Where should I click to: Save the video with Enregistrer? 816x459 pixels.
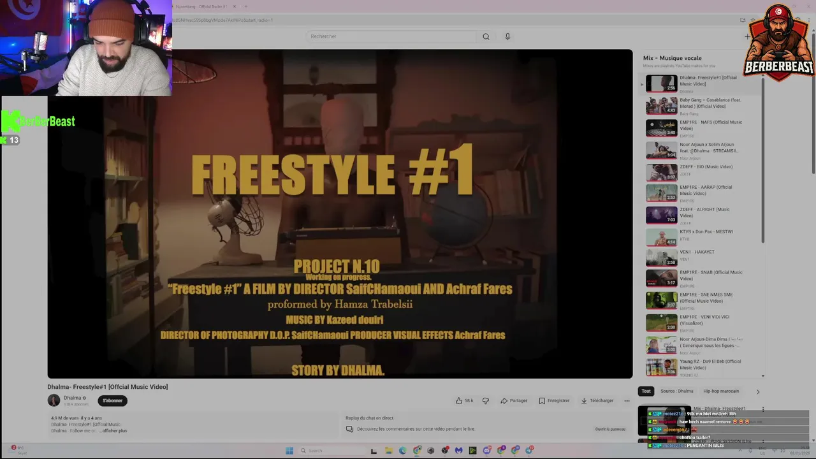point(554,400)
